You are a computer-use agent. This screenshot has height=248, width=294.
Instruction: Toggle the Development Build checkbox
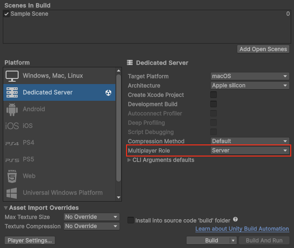point(214,104)
